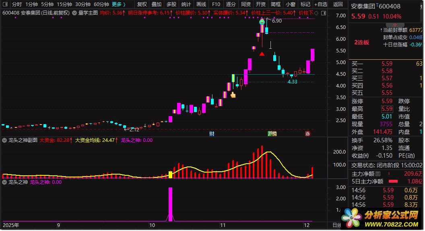Screen dimensions: 425x231
Task: Click 返回 back button
Action: point(338,4)
